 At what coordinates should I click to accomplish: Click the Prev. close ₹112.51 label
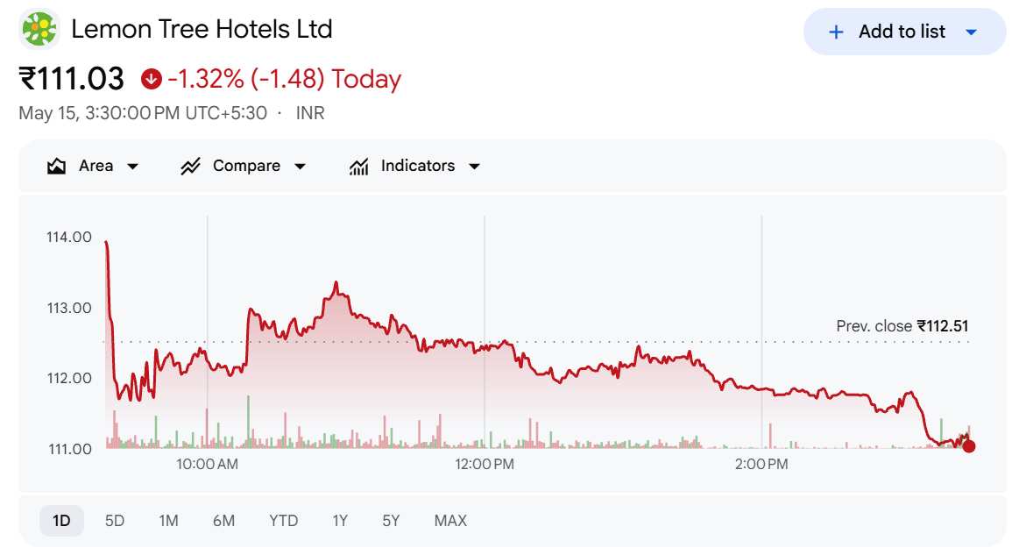(x=902, y=326)
